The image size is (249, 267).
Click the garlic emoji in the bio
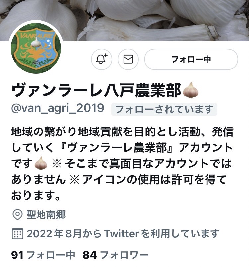pyautogui.click(x=41, y=163)
